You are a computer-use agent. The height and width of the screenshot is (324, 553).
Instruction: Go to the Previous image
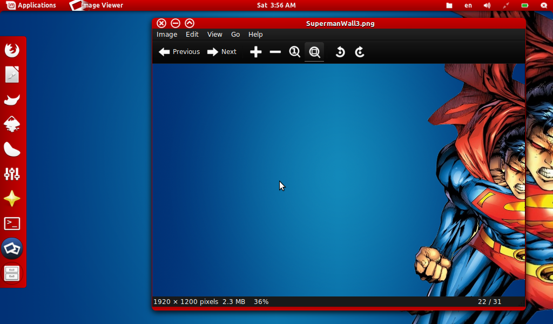click(x=179, y=52)
